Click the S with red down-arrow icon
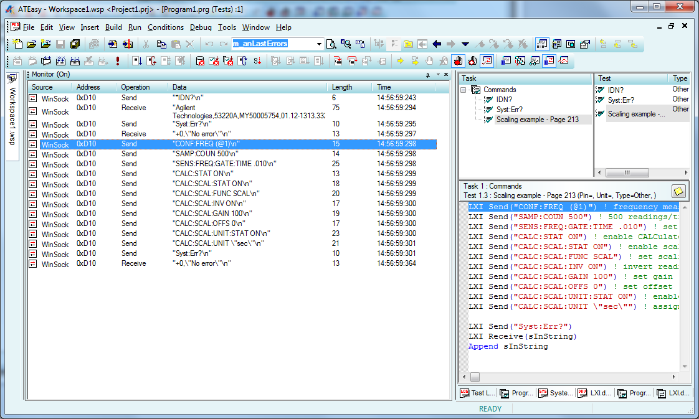Image resolution: width=699 pixels, height=419 pixels. tap(257, 60)
